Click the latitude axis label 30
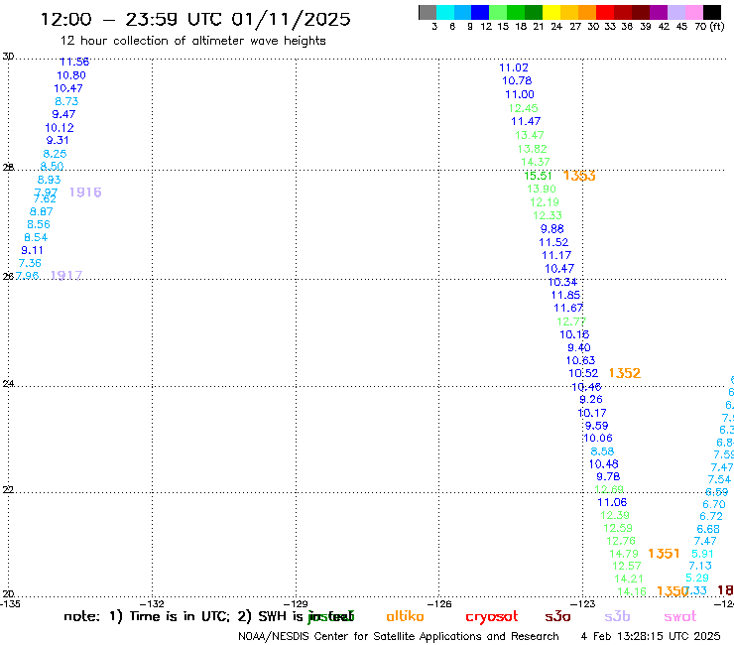734x645 pixels. [x=8, y=57]
